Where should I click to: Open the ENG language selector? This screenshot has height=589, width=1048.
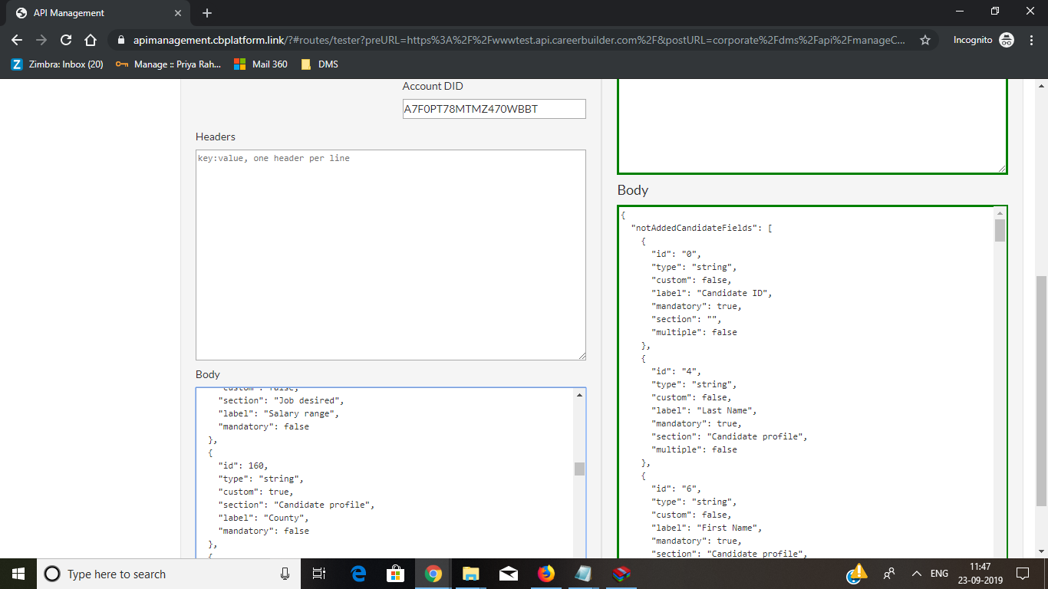tap(939, 574)
